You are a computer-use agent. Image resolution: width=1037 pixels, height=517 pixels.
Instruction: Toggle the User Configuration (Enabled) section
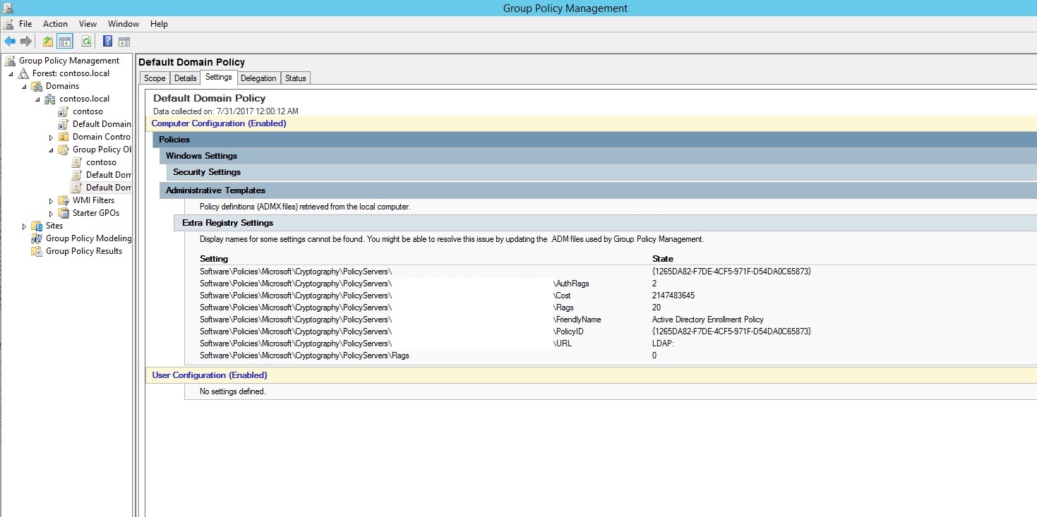[x=590, y=375]
